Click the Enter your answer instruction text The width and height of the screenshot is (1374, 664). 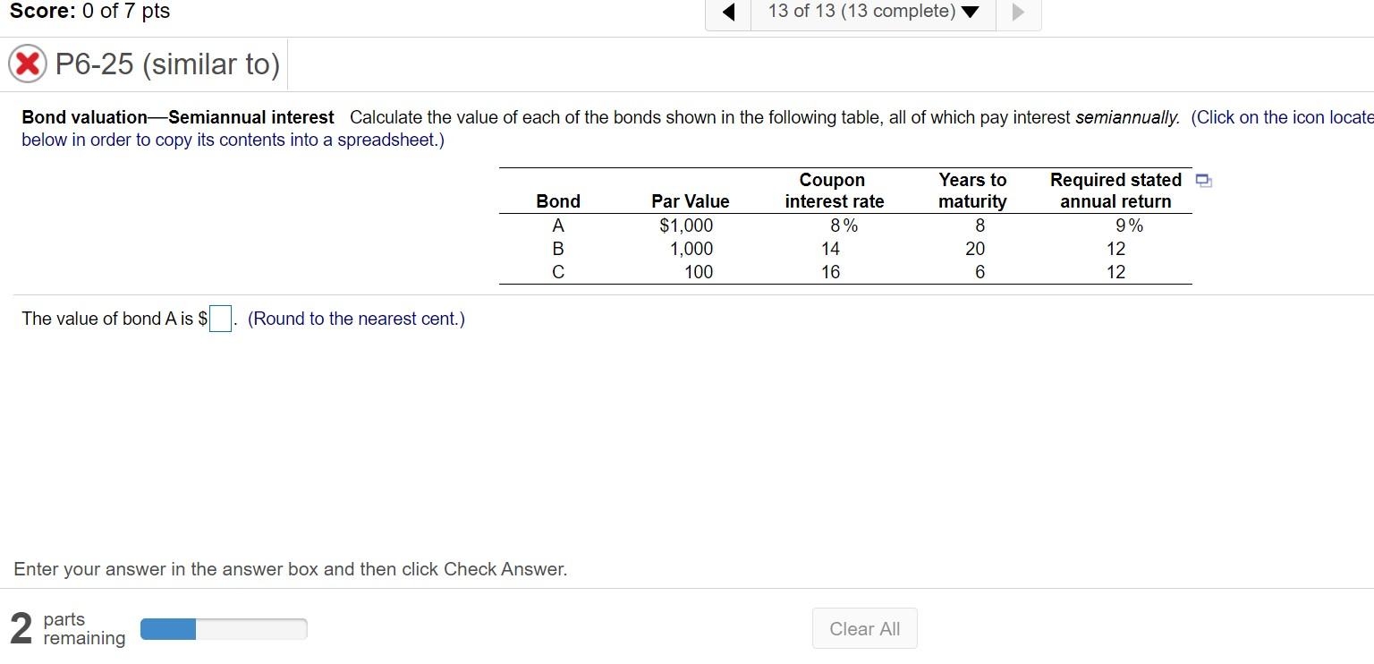coord(291,569)
